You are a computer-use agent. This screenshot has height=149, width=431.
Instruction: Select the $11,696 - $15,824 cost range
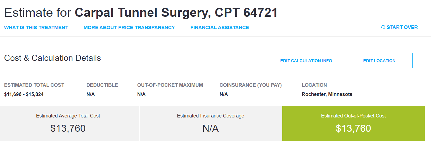click(24, 94)
